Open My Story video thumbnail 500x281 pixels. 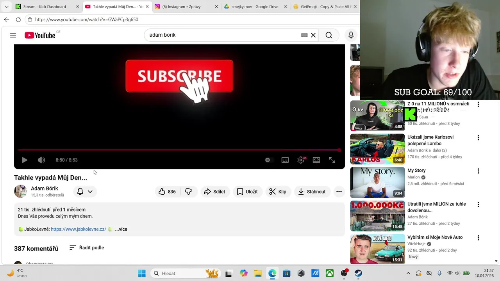(377, 182)
